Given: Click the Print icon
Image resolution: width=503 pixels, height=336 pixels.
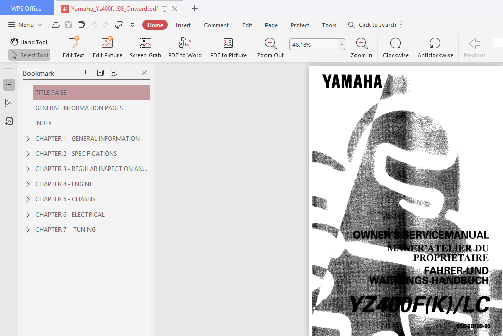Looking at the screenshot, I should (x=81, y=25).
